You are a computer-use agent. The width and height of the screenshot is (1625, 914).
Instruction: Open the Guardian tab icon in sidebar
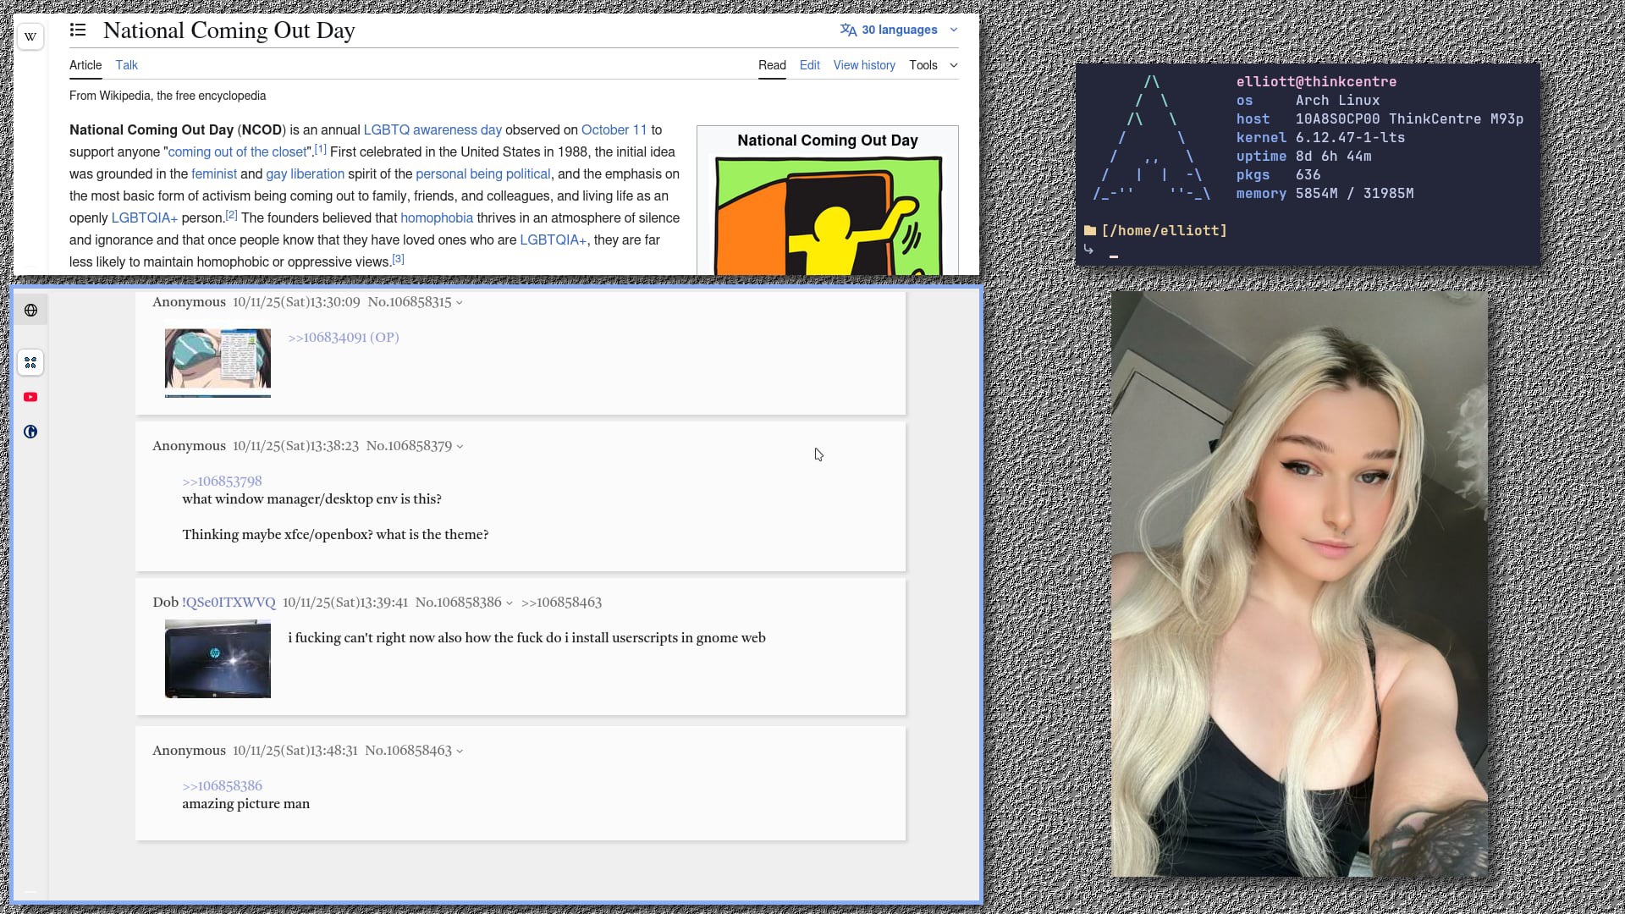tap(30, 432)
